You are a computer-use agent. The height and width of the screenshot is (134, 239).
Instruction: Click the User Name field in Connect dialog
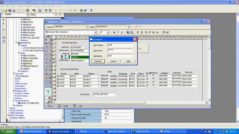(120, 45)
